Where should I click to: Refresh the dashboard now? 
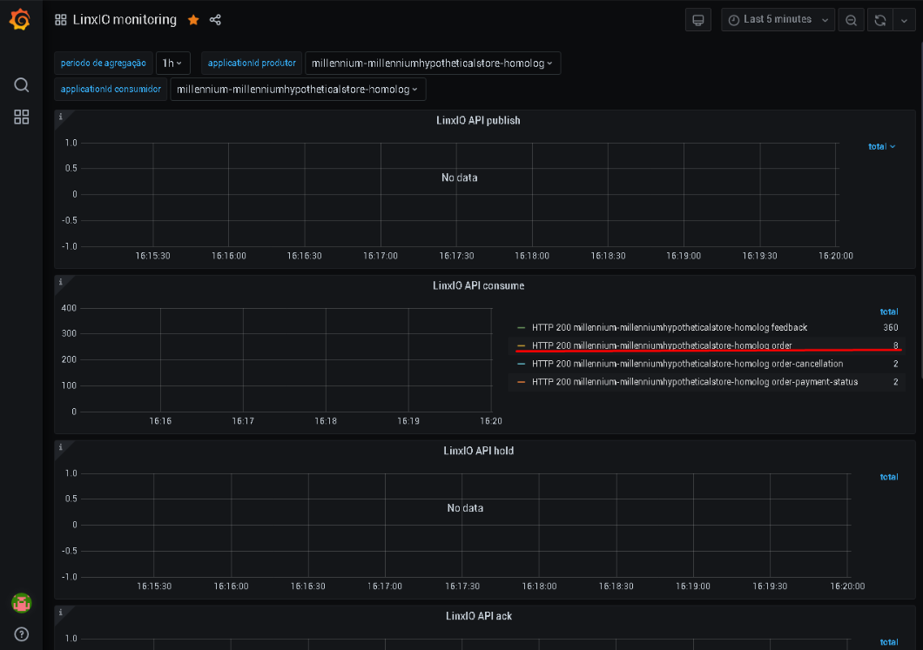click(880, 20)
